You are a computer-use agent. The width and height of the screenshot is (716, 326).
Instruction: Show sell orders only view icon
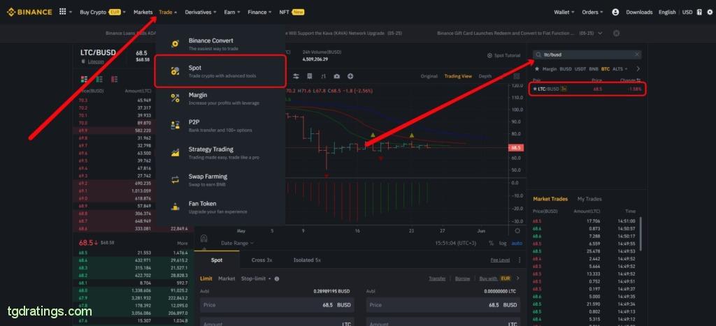point(114,80)
